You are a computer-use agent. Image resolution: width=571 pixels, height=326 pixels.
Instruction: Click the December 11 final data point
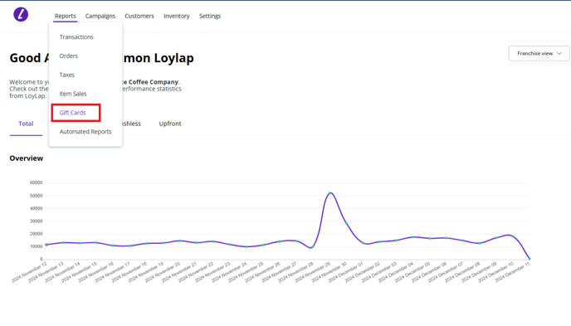tap(530, 259)
